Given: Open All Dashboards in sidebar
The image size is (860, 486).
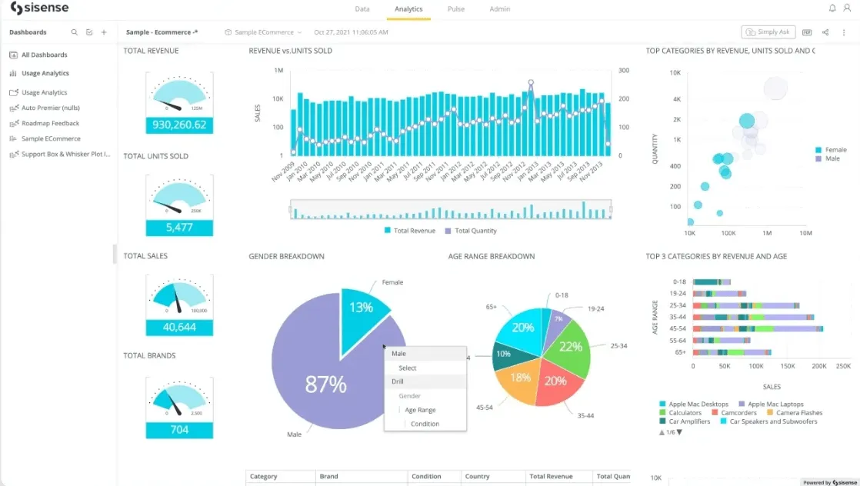Looking at the screenshot, I should pyautogui.click(x=44, y=55).
